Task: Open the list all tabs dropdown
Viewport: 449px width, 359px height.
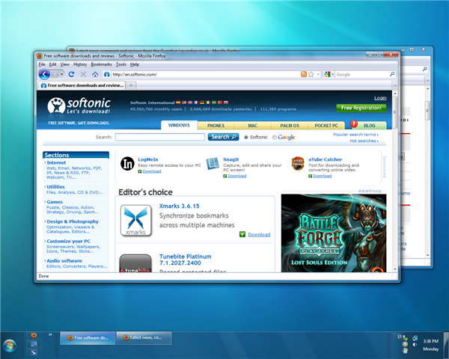Action: point(394,85)
